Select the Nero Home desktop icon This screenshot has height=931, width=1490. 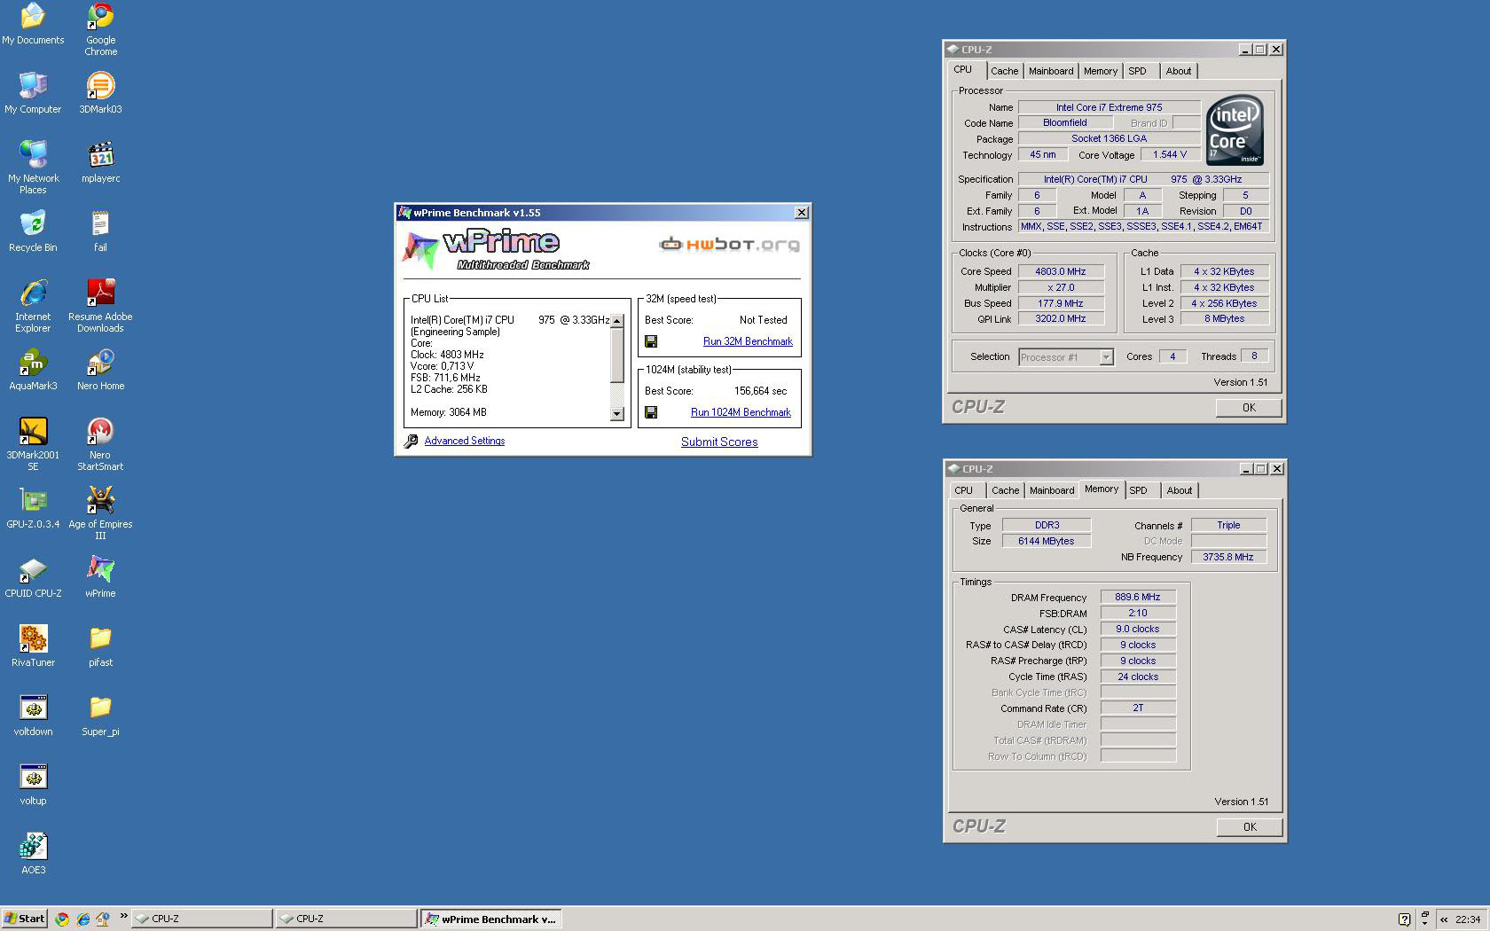tap(100, 370)
